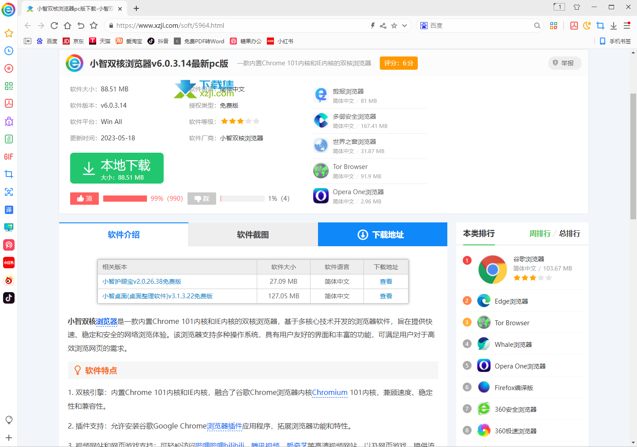Image resolution: width=637 pixels, height=447 pixels.
Task: Open the Weibo shortcut in sidebar
Action: point(8,280)
